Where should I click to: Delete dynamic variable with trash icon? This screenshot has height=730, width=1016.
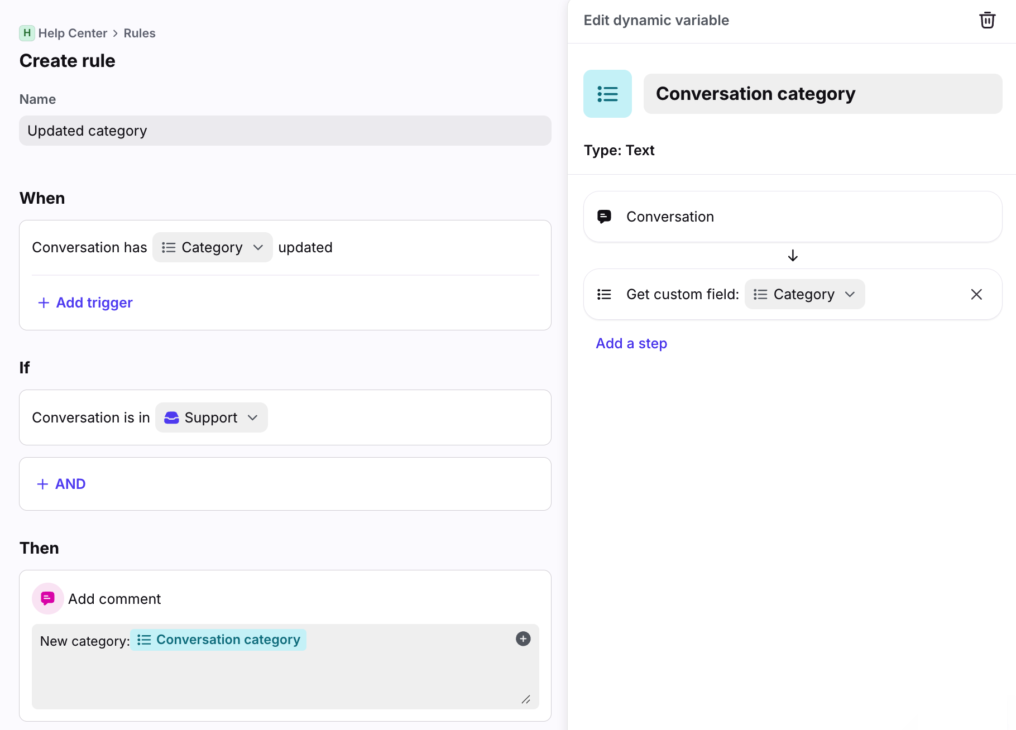pyautogui.click(x=987, y=20)
